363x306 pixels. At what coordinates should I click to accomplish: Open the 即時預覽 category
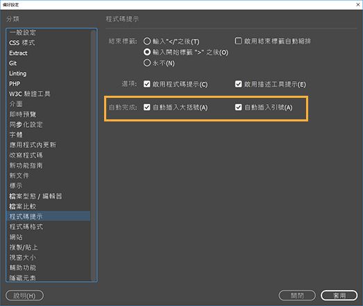coord(49,114)
